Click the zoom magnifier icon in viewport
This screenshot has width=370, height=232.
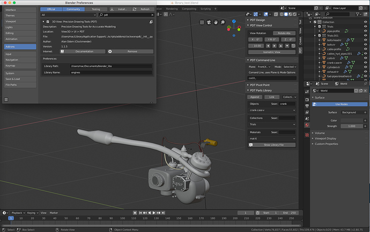point(223,22)
